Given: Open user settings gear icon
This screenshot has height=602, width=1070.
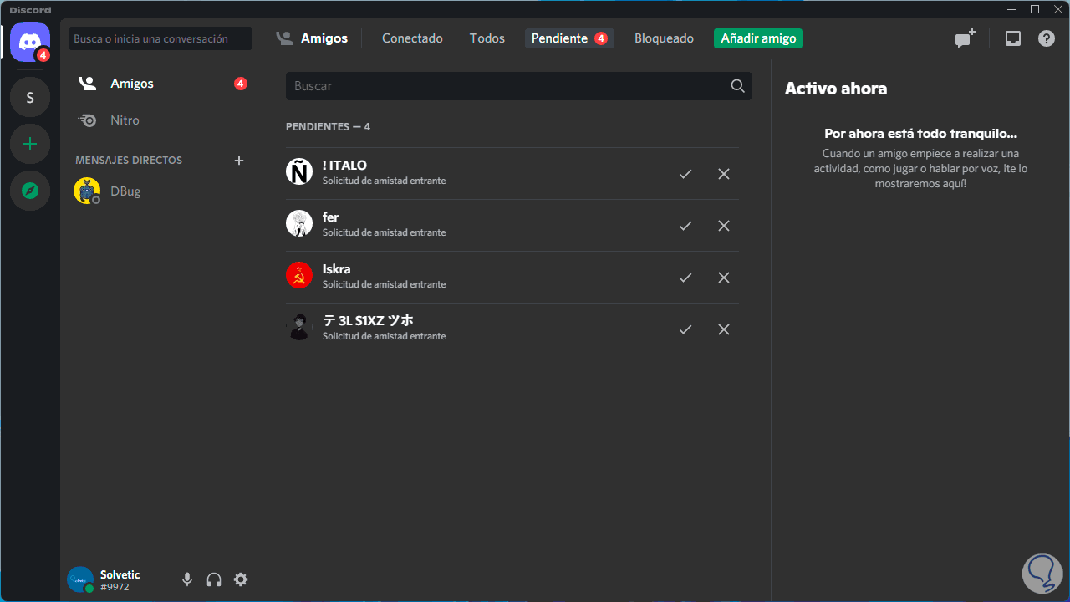Looking at the screenshot, I should click(241, 579).
